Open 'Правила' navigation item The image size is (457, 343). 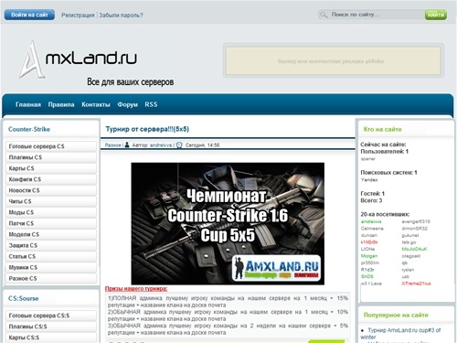(61, 104)
